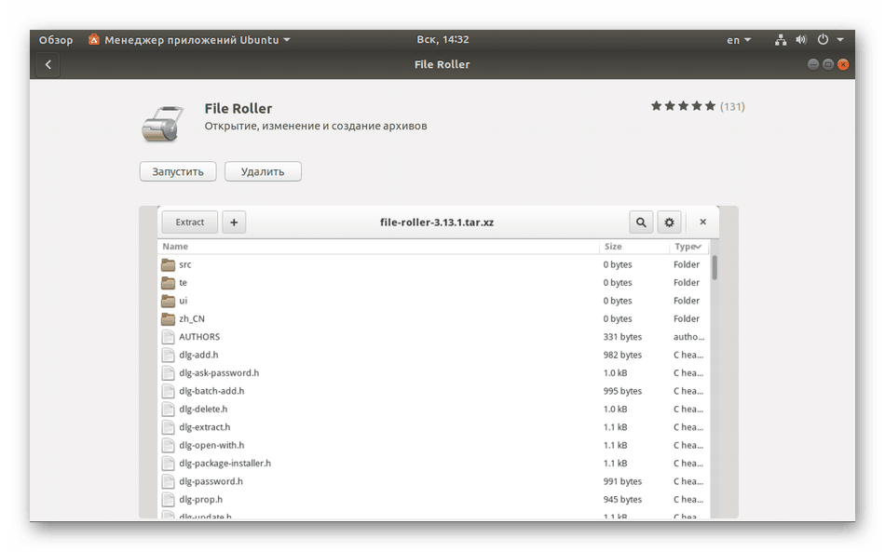Screen dimensions: 885x552
Task: Select the zh_CN folder icon
Action: [169, 318]
